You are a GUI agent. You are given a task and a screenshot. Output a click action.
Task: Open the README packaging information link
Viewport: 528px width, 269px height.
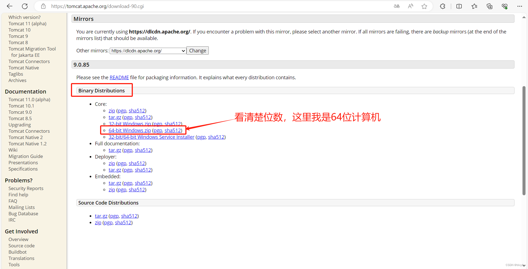[119, 77]
